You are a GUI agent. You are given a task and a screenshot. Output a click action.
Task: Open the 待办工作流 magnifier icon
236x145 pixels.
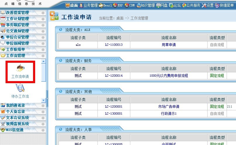(x=20, y=88)
